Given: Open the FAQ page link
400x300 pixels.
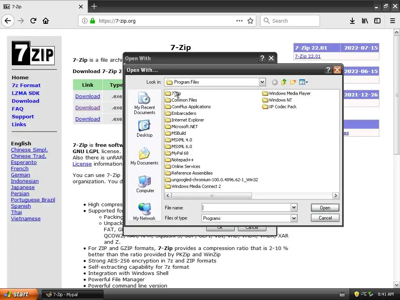Looking at the screenshot, I should coord(17,109).
